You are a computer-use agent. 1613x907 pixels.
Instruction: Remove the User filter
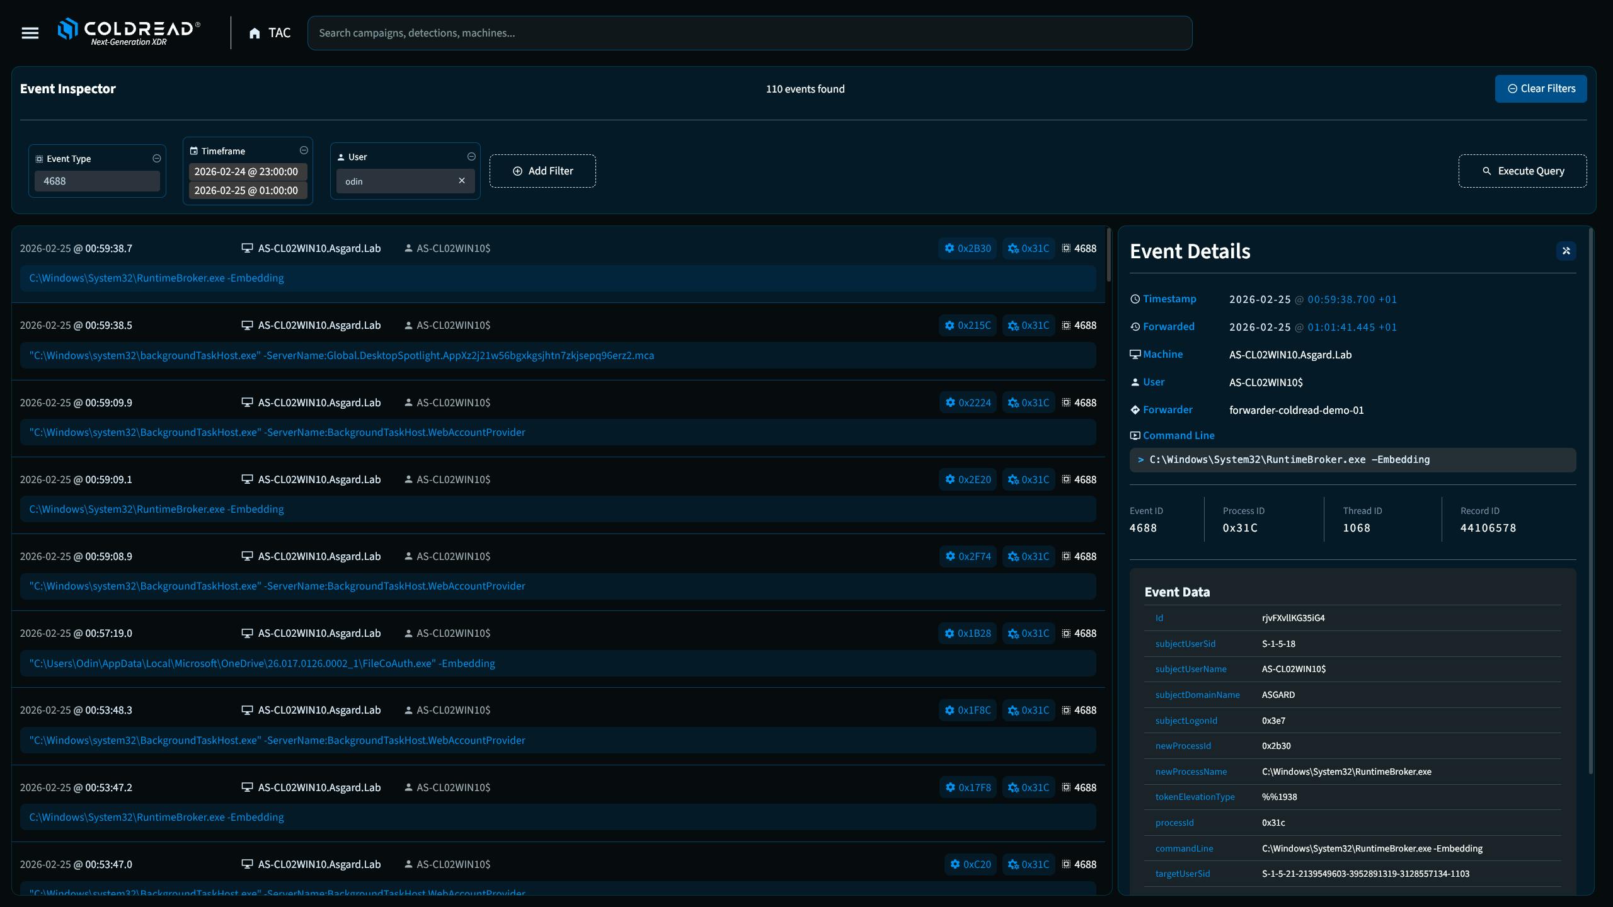[x=471, y=157]
